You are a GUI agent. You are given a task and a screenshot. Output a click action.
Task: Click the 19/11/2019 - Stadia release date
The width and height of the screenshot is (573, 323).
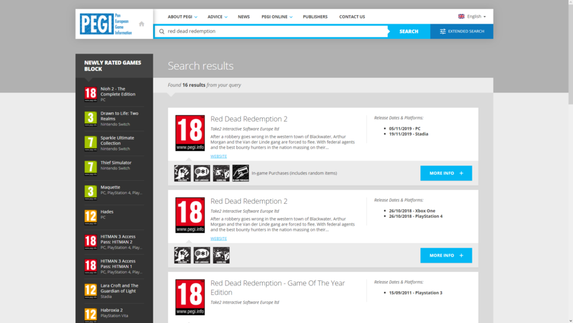pyautogui.click(x=409, y=134)
